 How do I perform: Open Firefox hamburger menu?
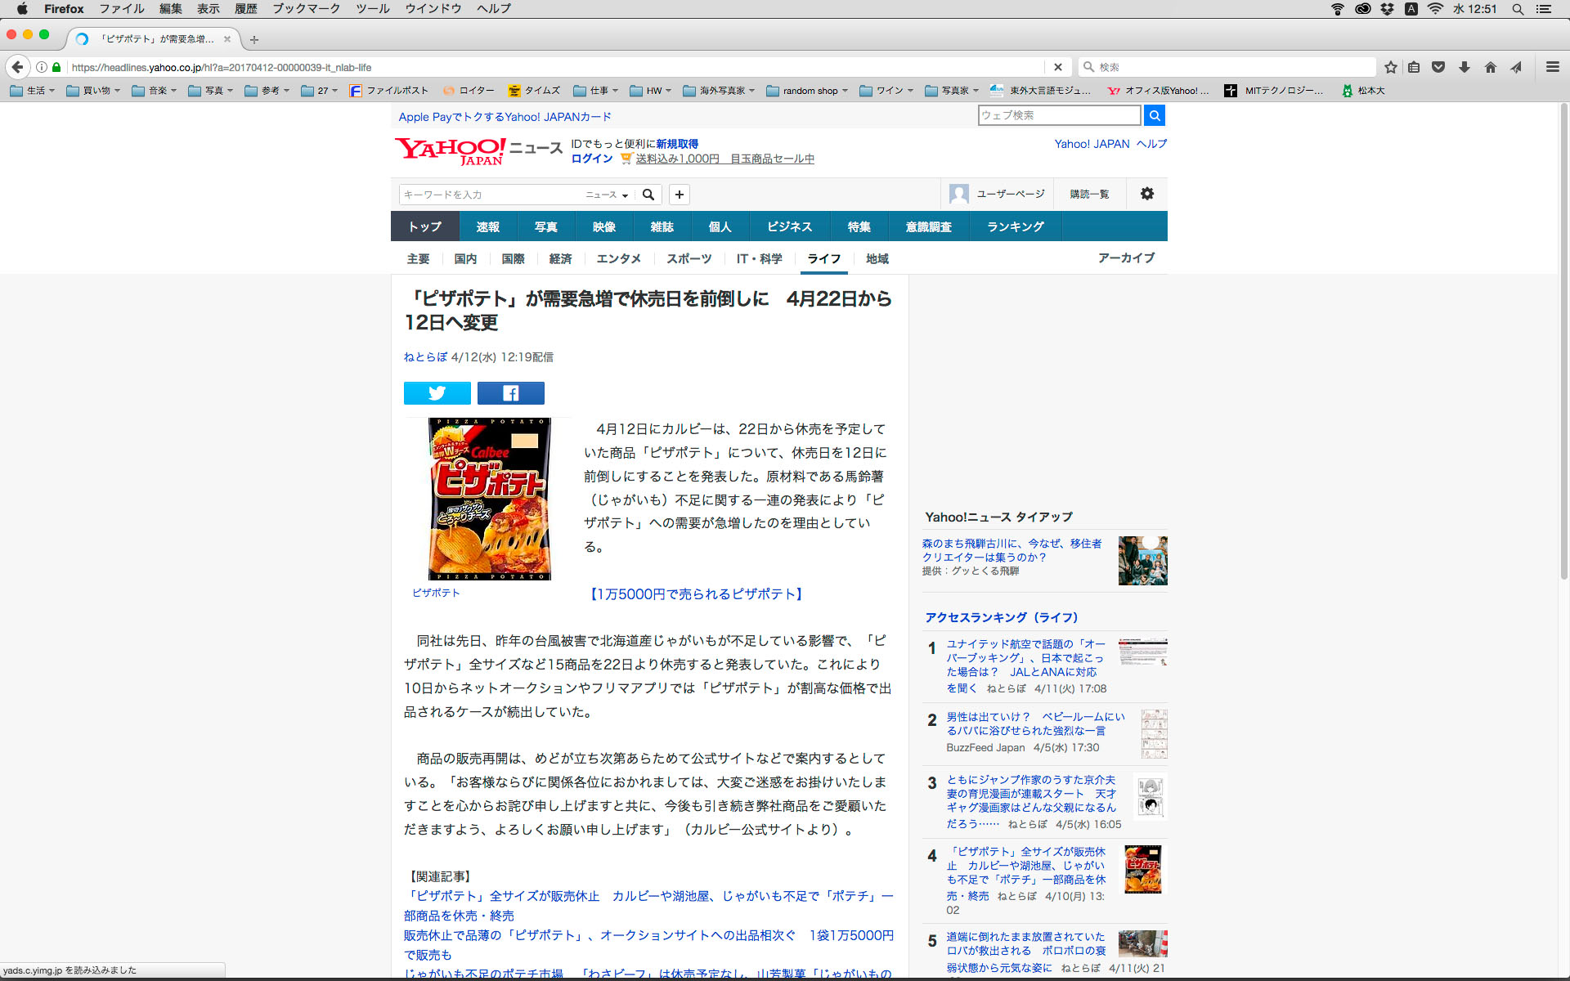(1552, 67)
